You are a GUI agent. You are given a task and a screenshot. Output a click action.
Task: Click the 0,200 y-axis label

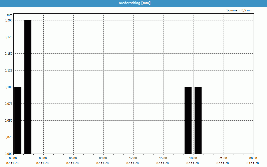point(8,20)
